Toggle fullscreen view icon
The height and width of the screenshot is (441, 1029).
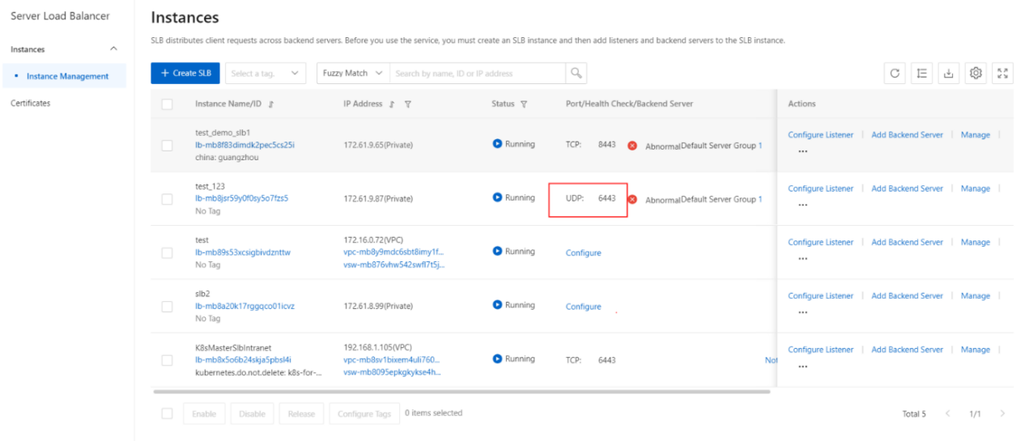coord(1003,73)
